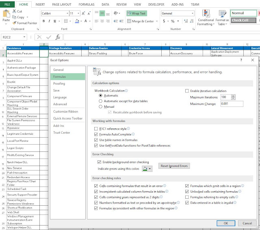Toggle Bold formatting
Viewport: 260px width, 230px height.
[x=43, y=21]
